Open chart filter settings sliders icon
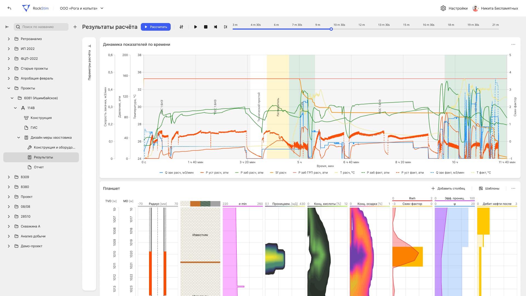This screenshot has width=526, height=296. point(181,27)
